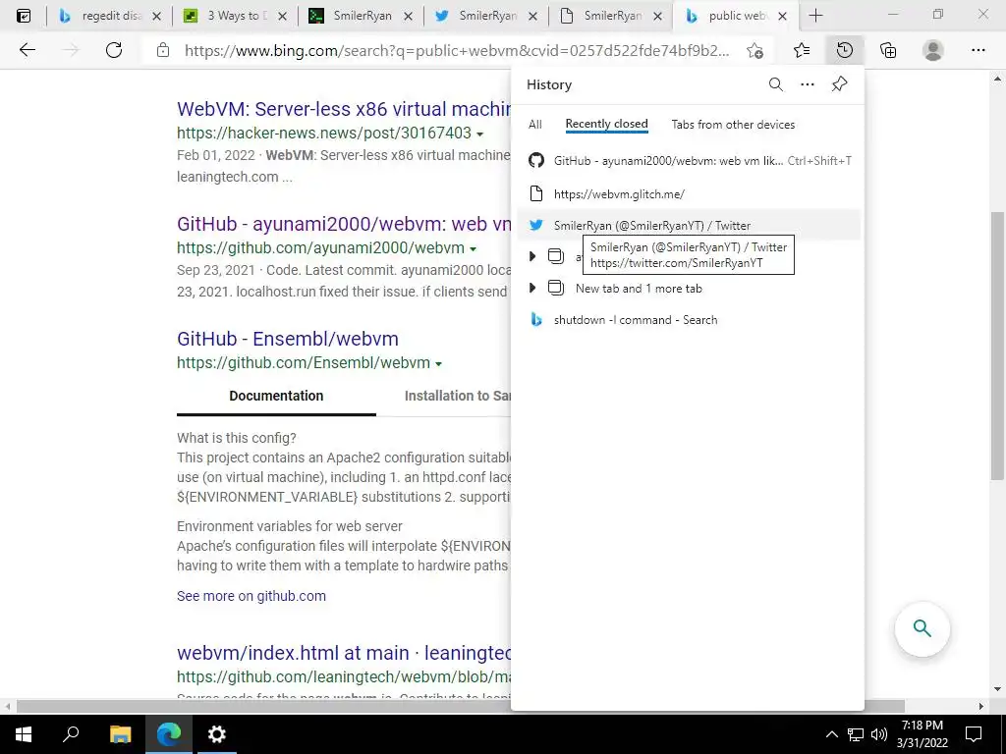Image resolution: width=1006 pixels, height=754 pixels.
Task: Open dropdown next to hacker-news.news URL
Action: click(479, 134)
